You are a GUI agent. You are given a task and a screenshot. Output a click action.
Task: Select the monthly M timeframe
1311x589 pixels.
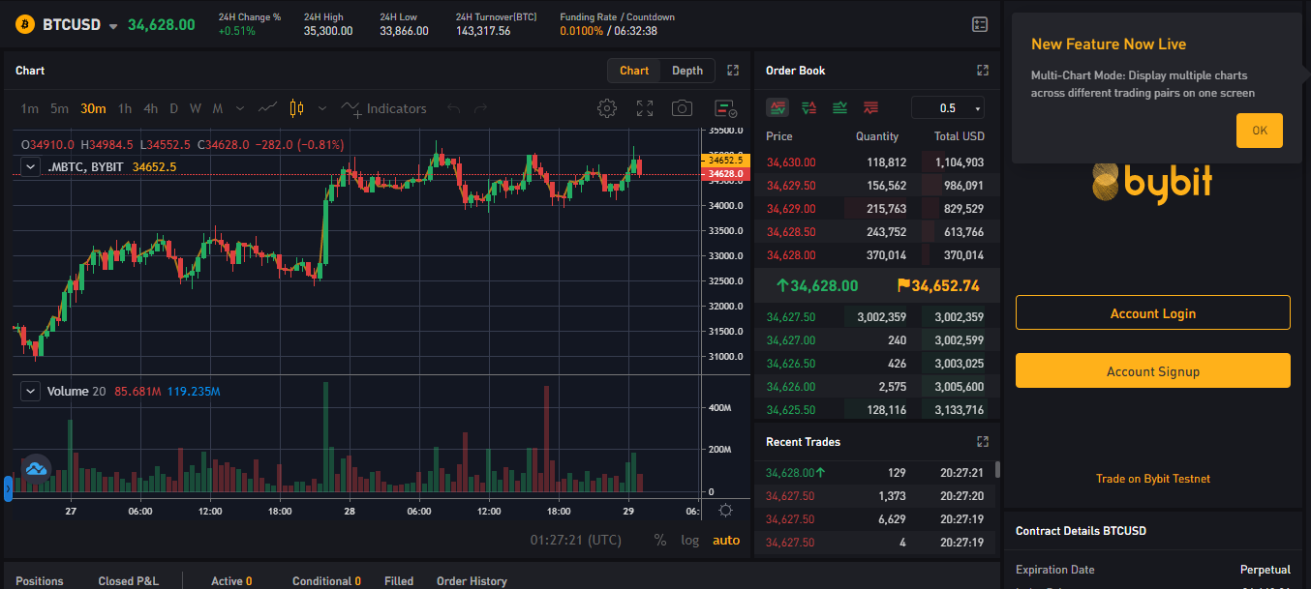pyautogui.click(x=218, y=108)
